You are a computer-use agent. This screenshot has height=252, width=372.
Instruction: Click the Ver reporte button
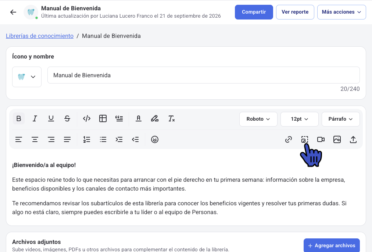tap(295, 12)
